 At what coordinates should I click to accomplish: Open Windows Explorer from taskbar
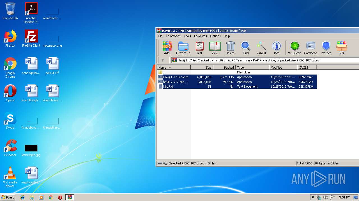32,197
